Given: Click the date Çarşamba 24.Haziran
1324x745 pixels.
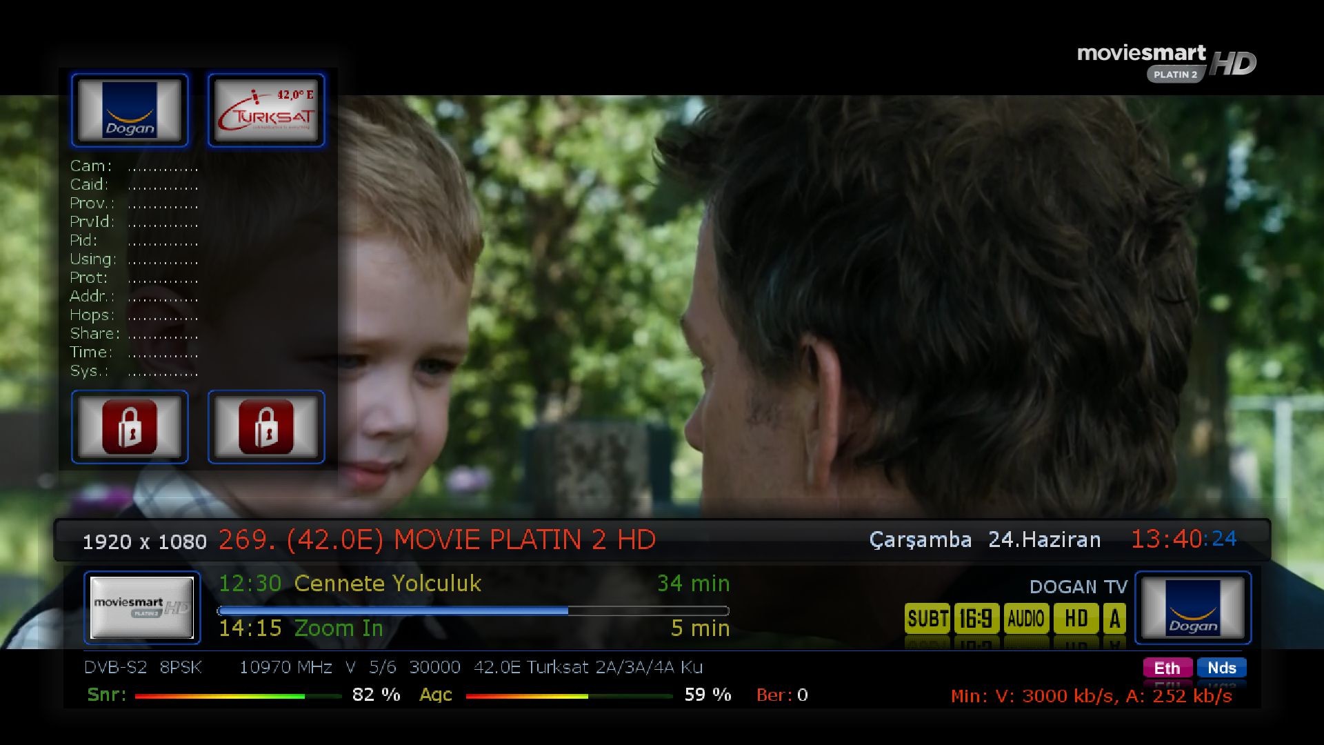Looking at the screenshot, I should [985, 540].
